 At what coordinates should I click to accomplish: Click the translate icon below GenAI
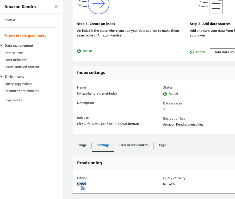83,188
